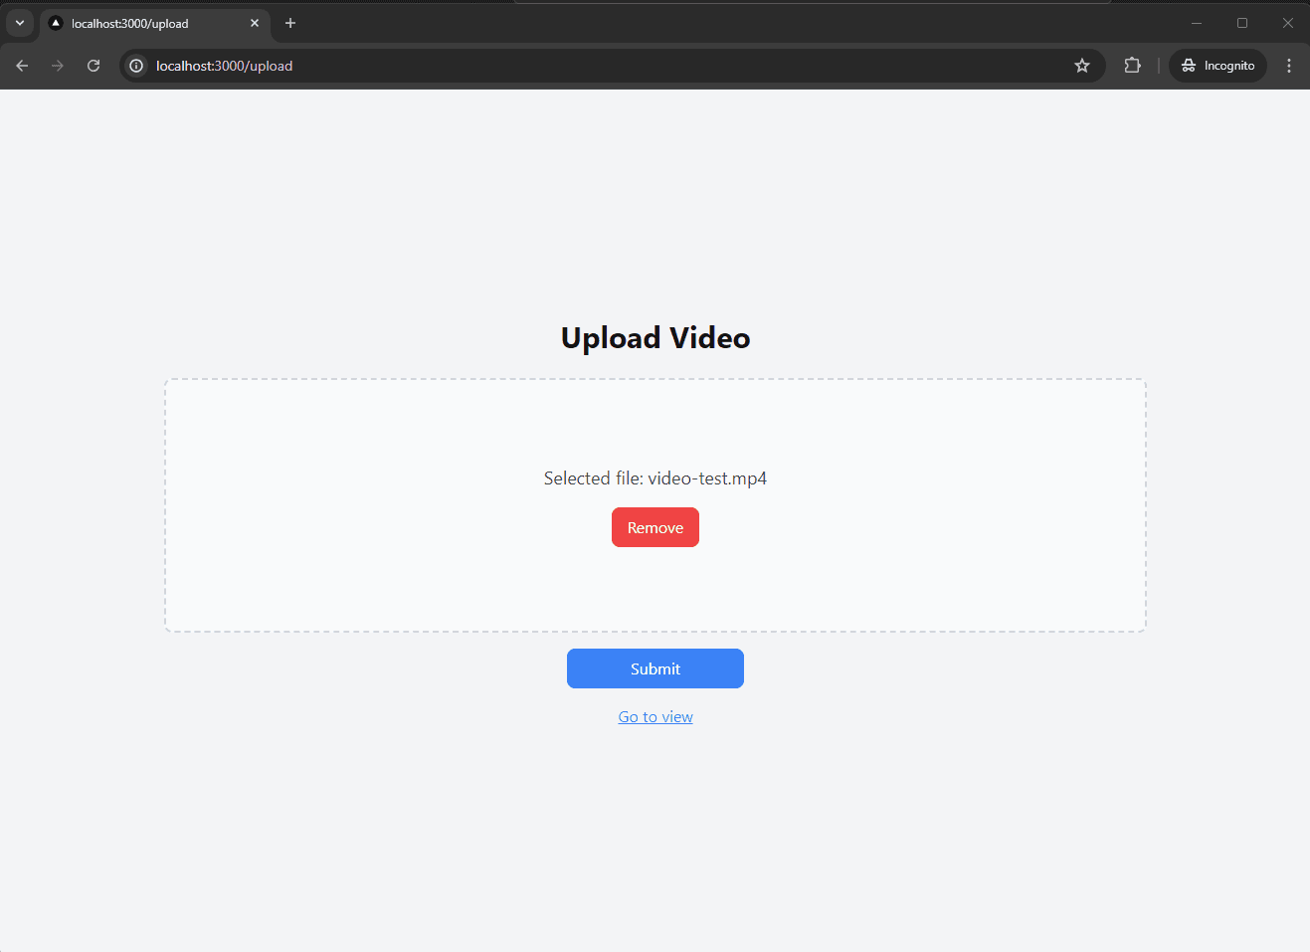
Task: Click the Selected file: video-test.mp4 text
Action: 655,478
